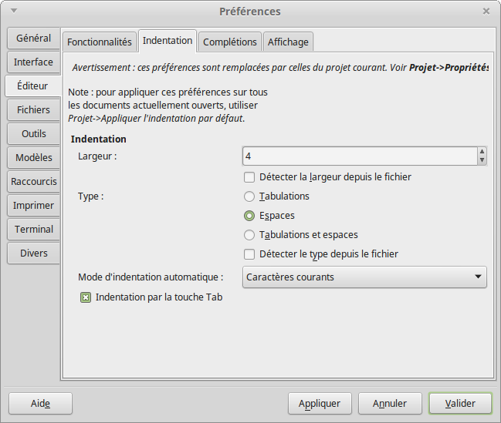Open the Mode d'indentation automatique dropdown
Image resolution: width=501 pixels, height=423 pixels.
pos(364,277)
